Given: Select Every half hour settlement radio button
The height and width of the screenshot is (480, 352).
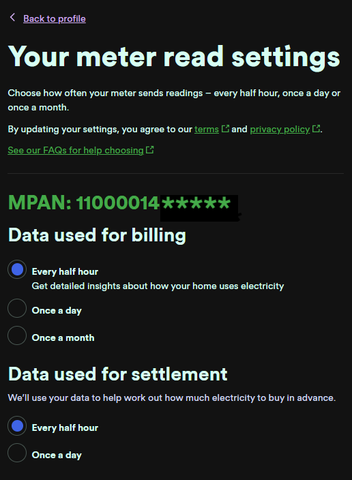Looking at the screenshot, I should 17,426.
